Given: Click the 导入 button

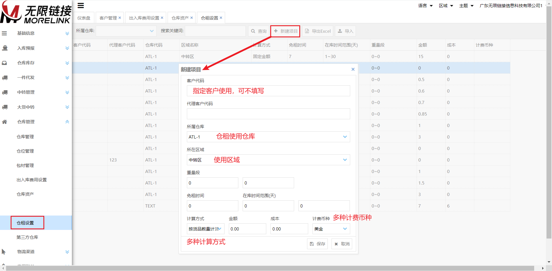Looking at the screenshot, I should point(345,31).
